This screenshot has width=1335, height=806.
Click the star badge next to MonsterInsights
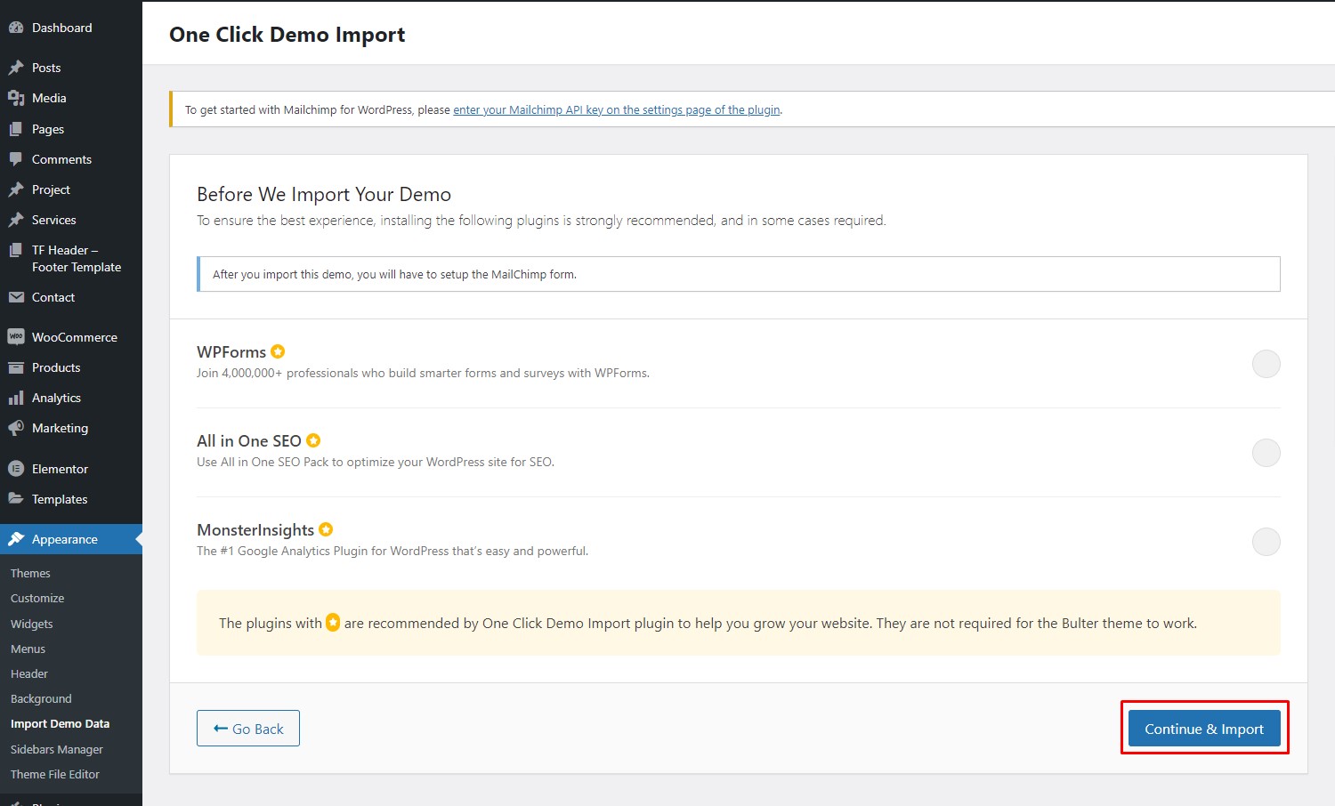point(326,529)
